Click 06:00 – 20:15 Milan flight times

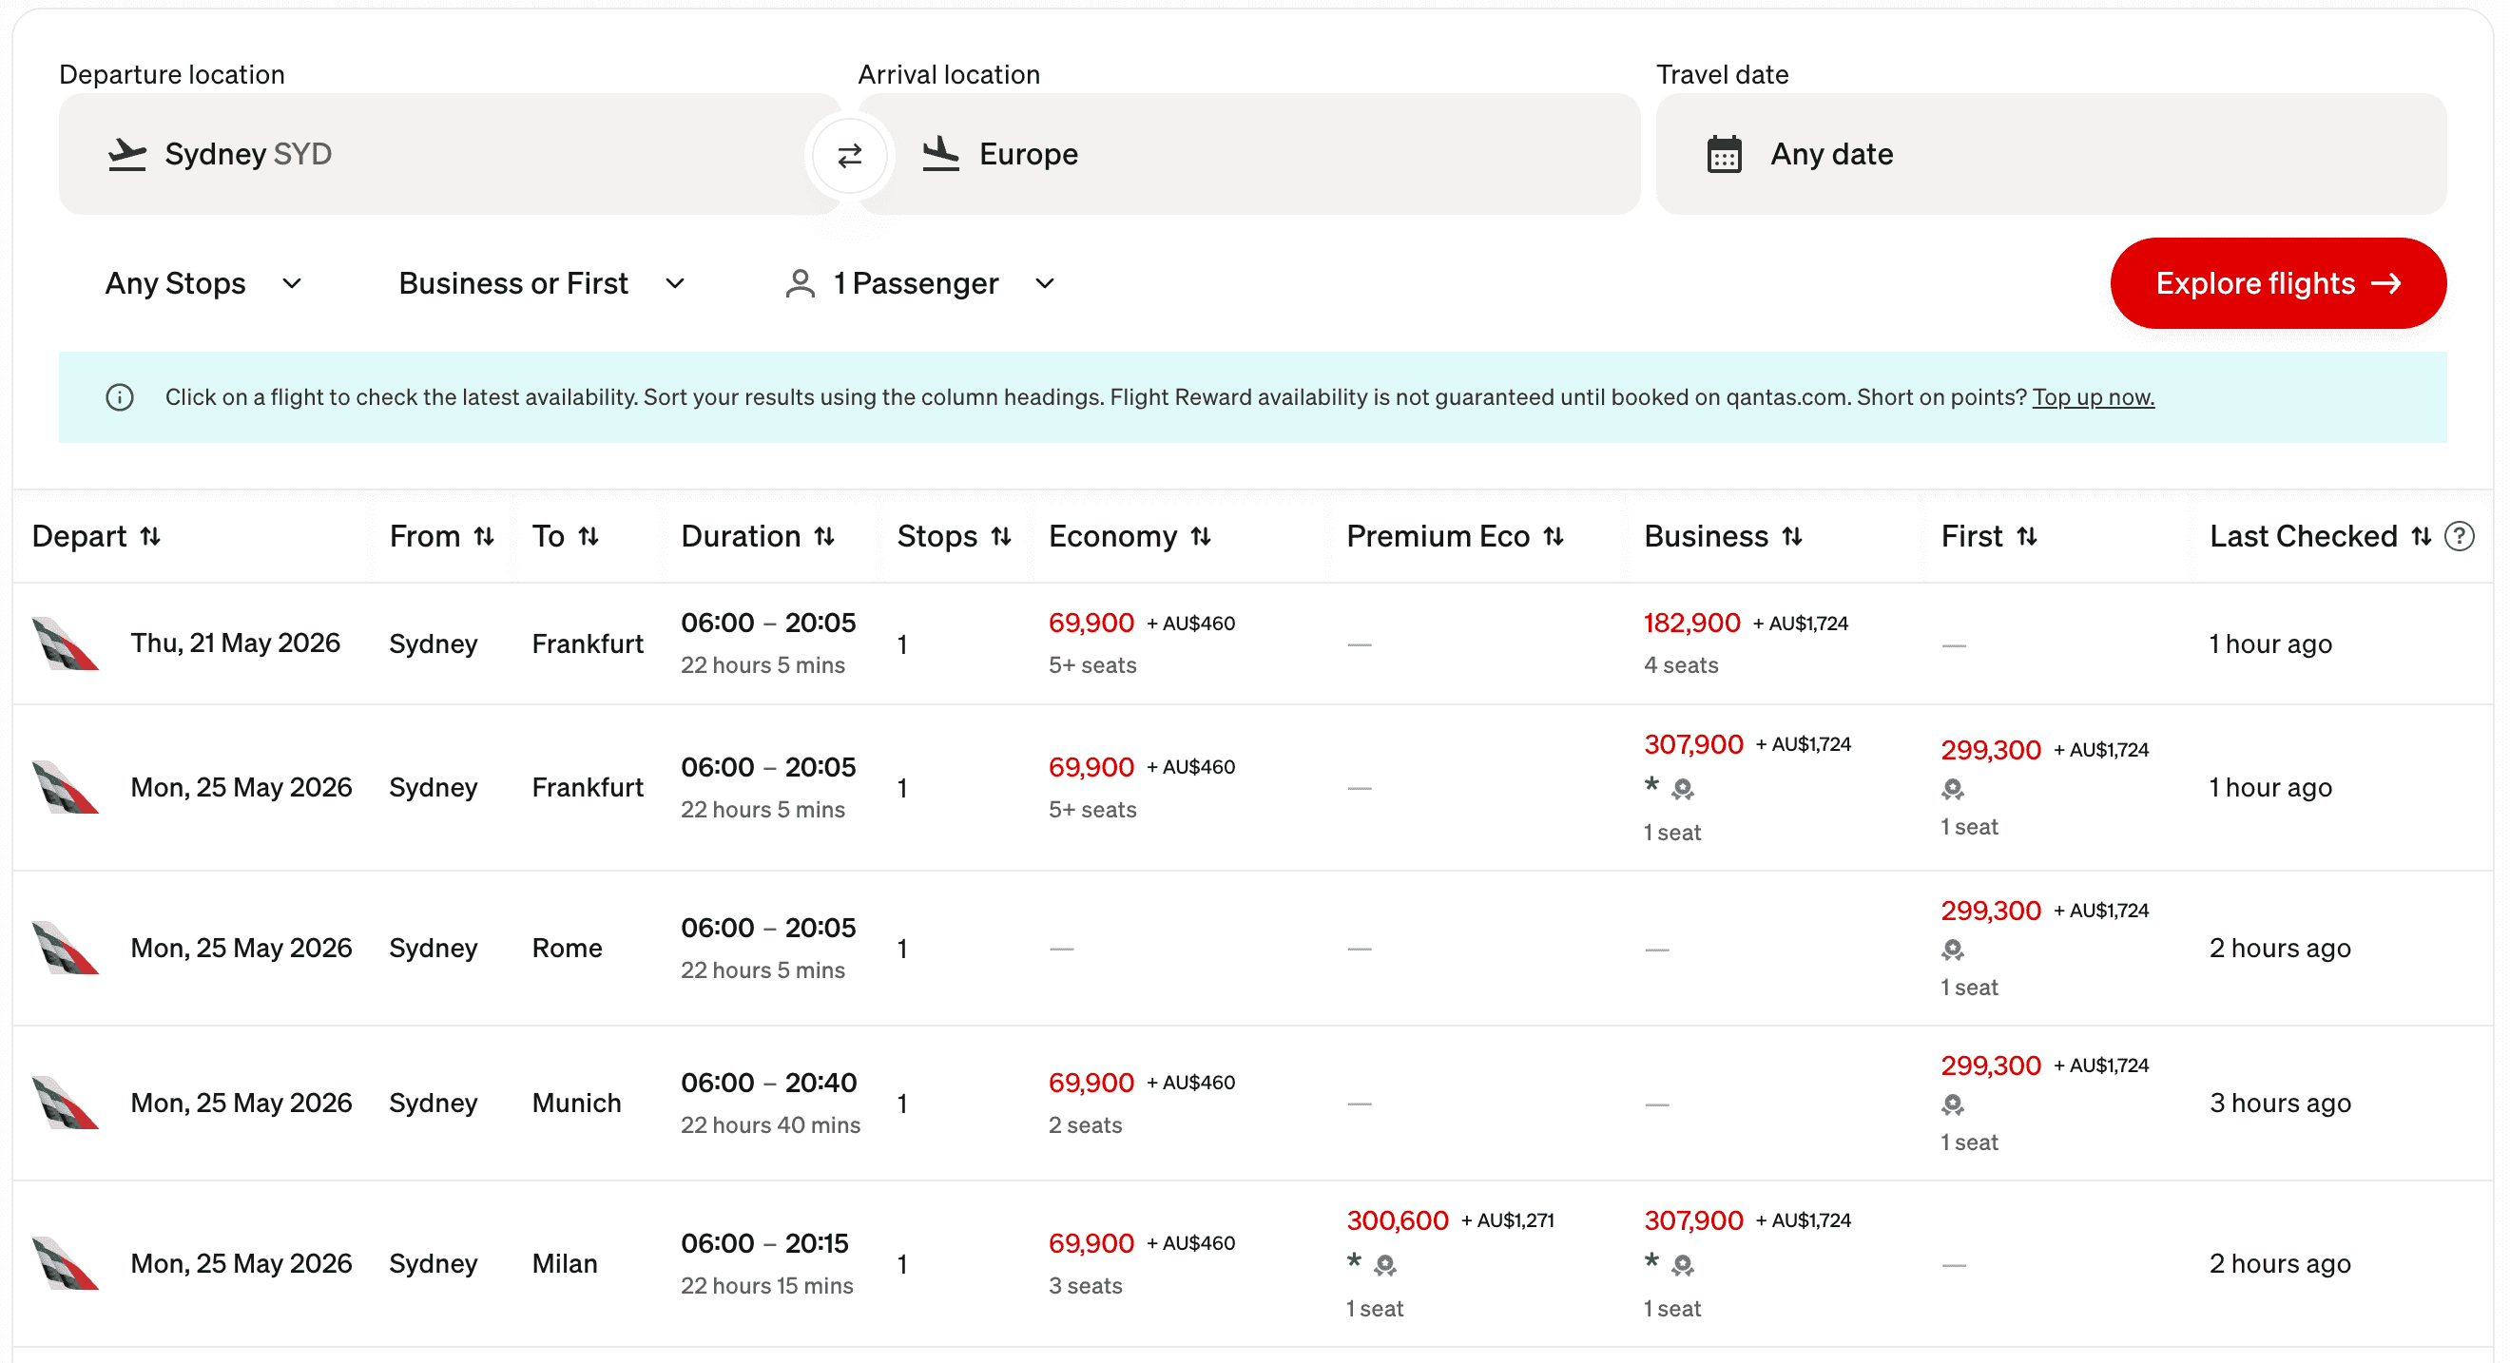[x=763, y=1243]
